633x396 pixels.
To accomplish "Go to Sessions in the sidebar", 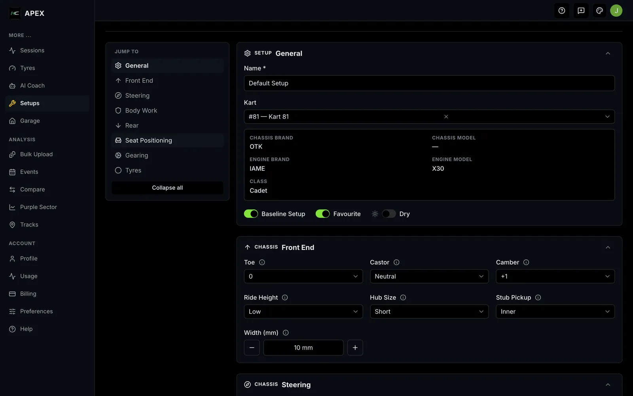I will [x=47, y=50].
